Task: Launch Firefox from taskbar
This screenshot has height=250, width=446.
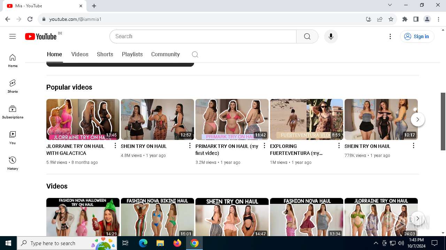Action: 177,243
